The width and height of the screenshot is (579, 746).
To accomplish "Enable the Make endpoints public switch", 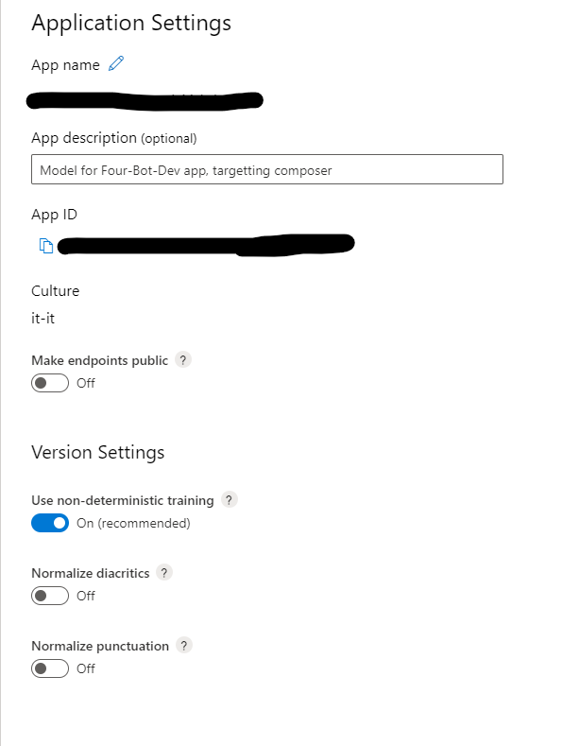I will (x=50, y=383).
